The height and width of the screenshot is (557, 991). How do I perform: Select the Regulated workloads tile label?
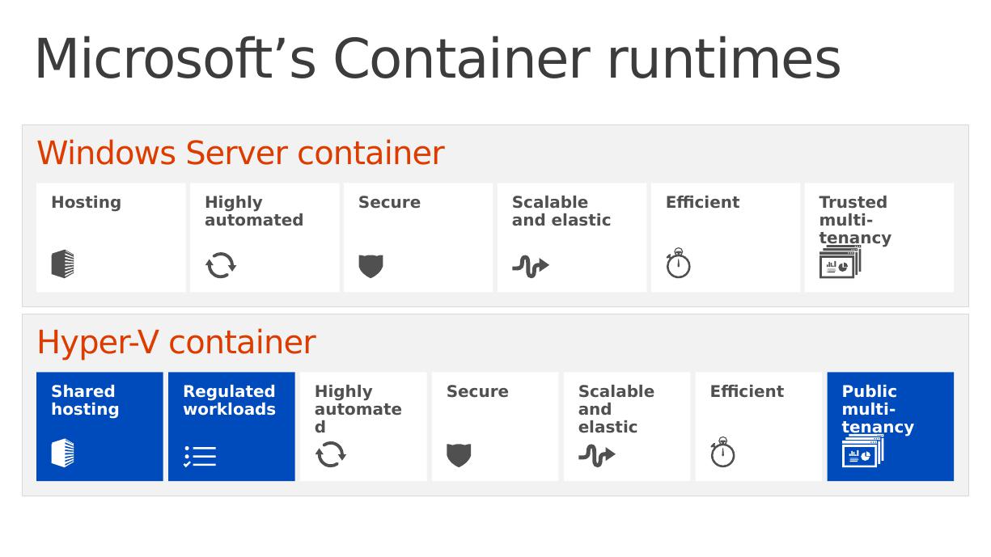[x=229, y=400]
